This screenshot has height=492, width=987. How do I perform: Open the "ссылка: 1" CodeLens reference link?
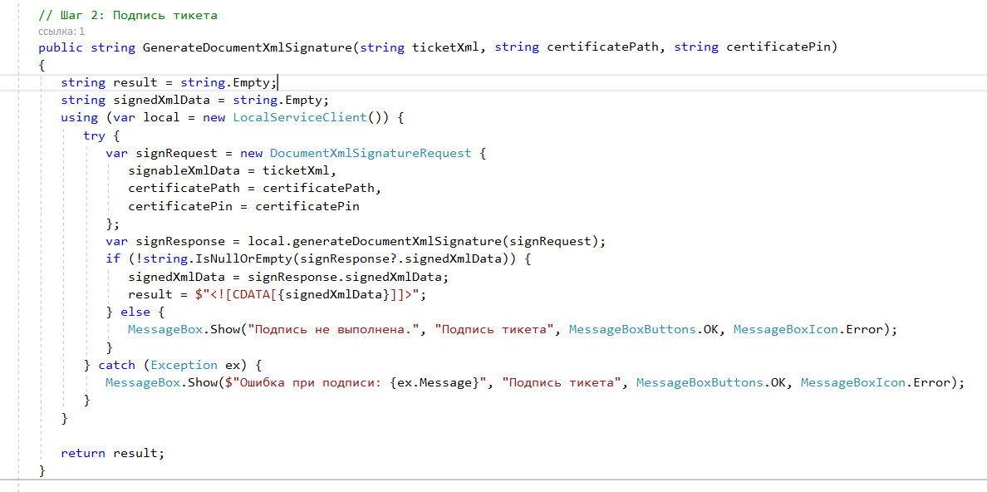(61, 31)
